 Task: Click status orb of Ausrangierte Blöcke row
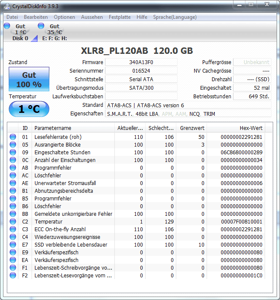(13, 144)
